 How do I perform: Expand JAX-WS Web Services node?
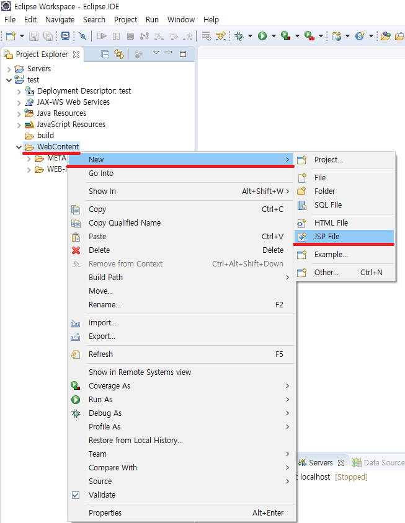(x=19, y=102)
